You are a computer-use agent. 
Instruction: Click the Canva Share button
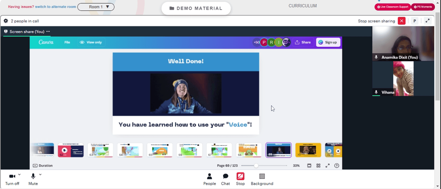point(303,42)
